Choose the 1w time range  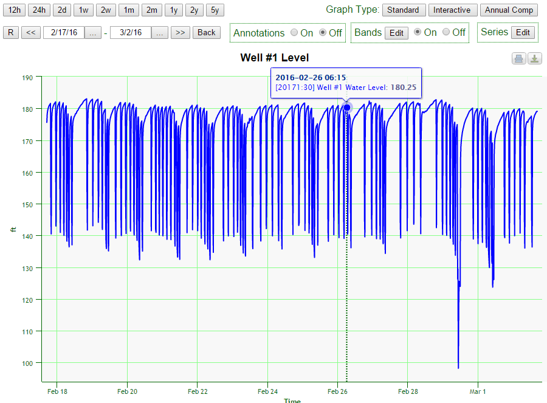pos(83,10)
